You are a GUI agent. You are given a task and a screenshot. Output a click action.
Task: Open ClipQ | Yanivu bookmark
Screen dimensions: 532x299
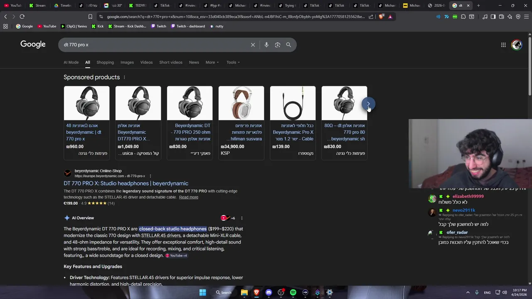(74, 26)
